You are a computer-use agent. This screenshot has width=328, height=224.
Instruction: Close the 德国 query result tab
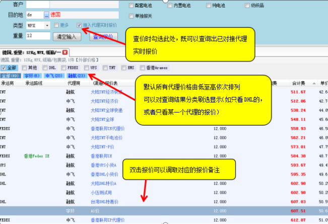65,52
